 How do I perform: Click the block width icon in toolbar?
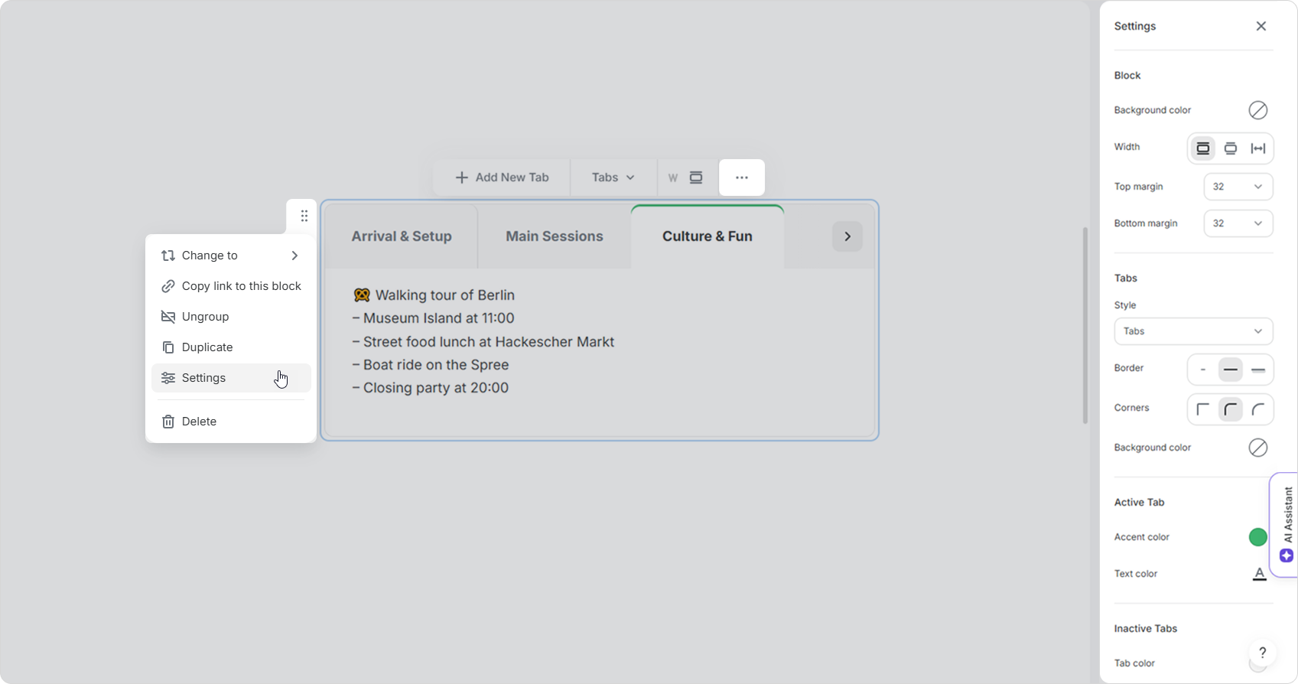696,178
